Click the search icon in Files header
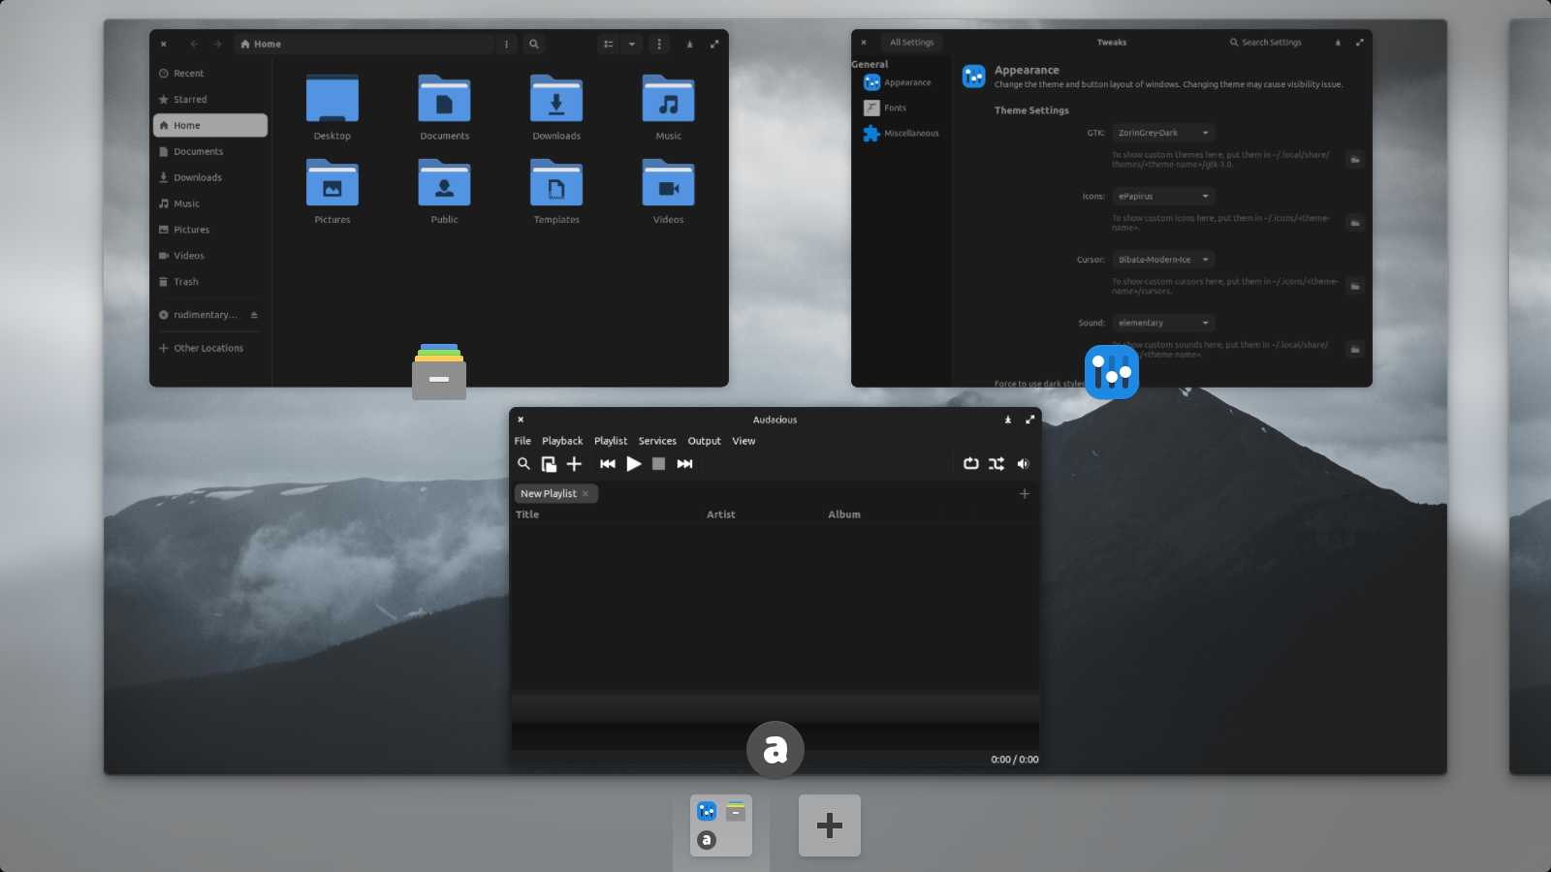 534,44
